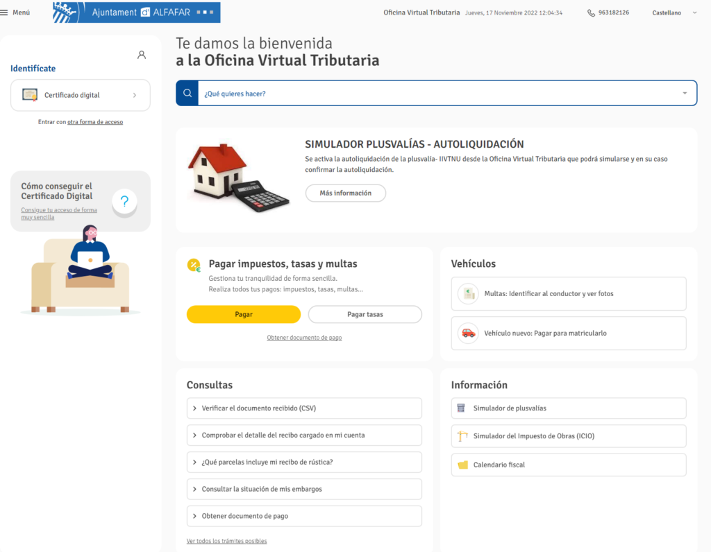
Task: Click the red car vehicle icon
Action: pos(469,334)
